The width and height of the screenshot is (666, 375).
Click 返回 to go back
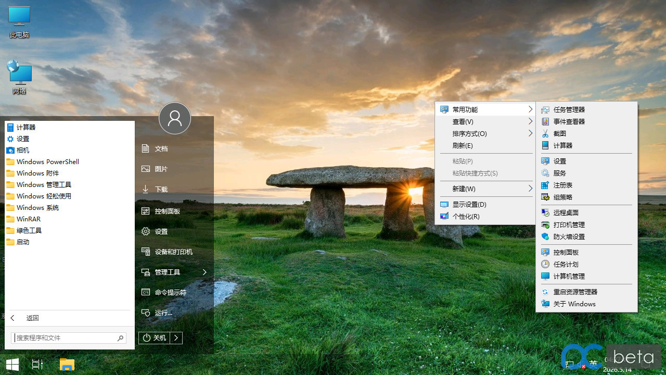click(70, 318)
